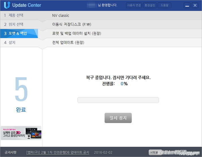Viewport: 202px width, 157px height.
Task: Click the large step 5 number
Action: click(21, 89)
